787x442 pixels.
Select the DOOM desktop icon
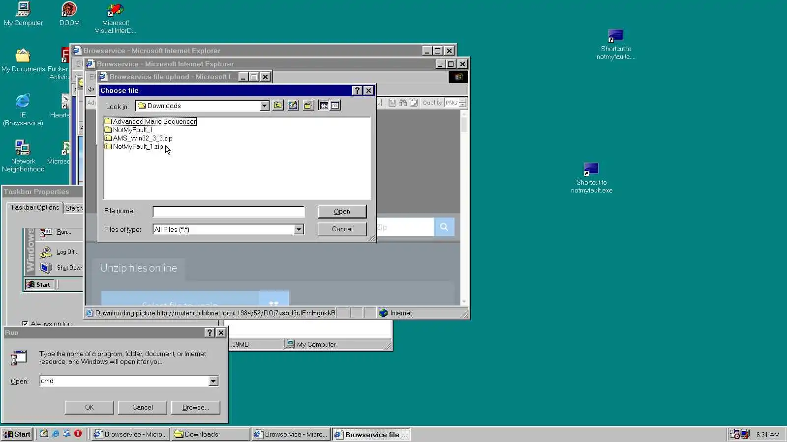(x=69, y=14)
